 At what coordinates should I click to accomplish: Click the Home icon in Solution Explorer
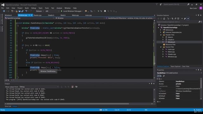pyautogui.click(x=164, y=19)
